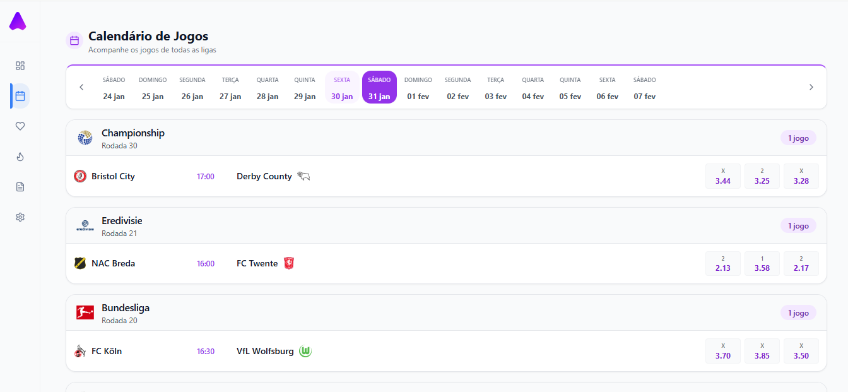The height and width of the screenshot is (392, 848).
Task: Show later dates using the right chevron
Action: 811,86
